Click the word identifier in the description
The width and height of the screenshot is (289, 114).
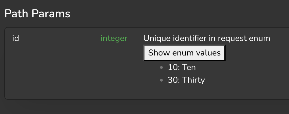190,38
